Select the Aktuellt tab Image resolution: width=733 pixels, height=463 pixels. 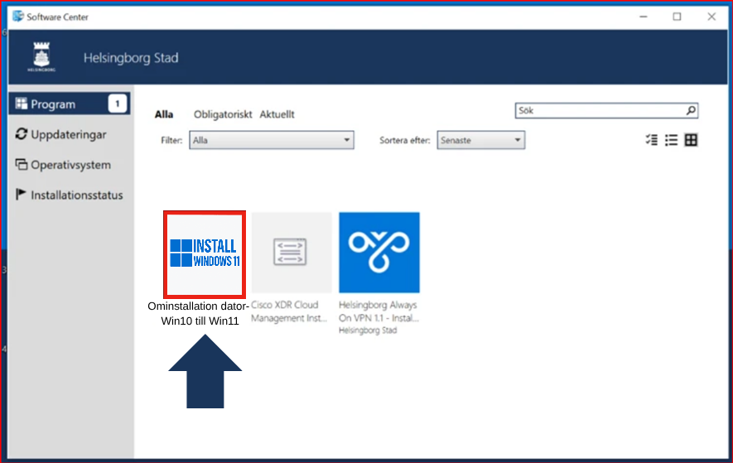click(x=277, y=114)
